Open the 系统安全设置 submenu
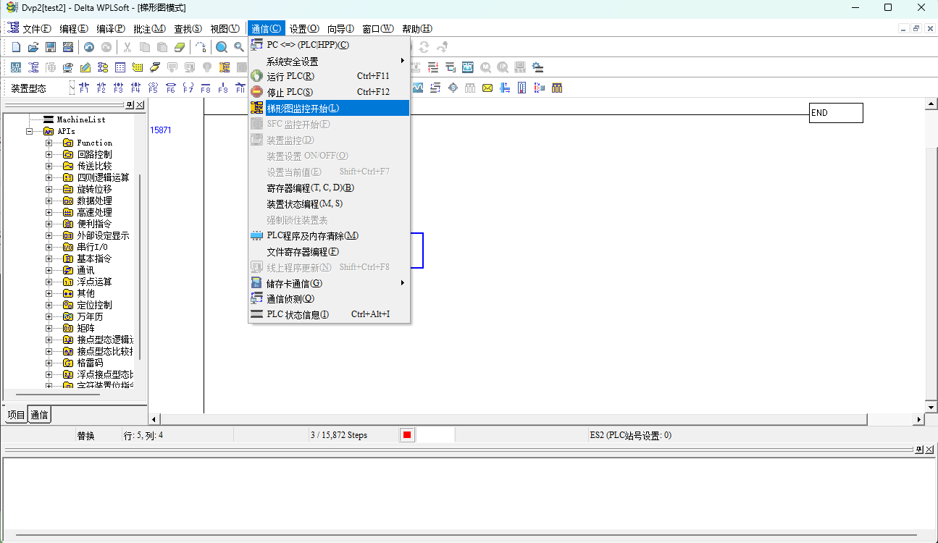The height and width of the screenshot is (543, 938). (330, 61)
